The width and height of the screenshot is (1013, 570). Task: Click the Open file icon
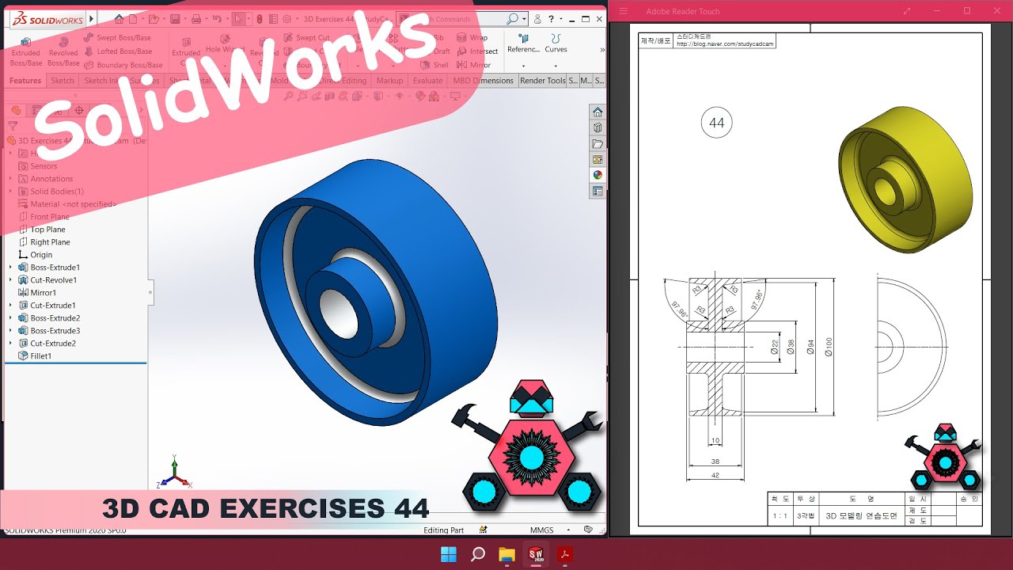(x=155, y=18)
